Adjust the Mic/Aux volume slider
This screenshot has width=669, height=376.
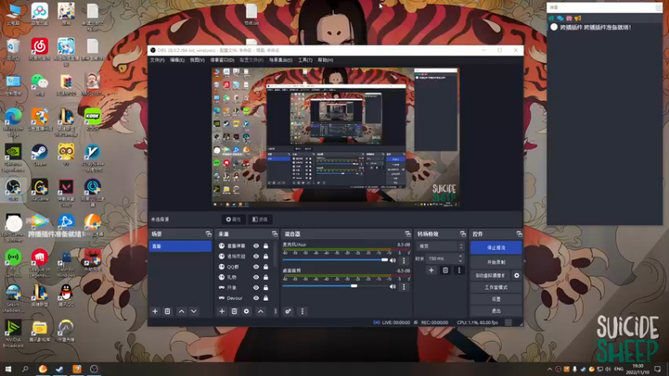[335, 260]
